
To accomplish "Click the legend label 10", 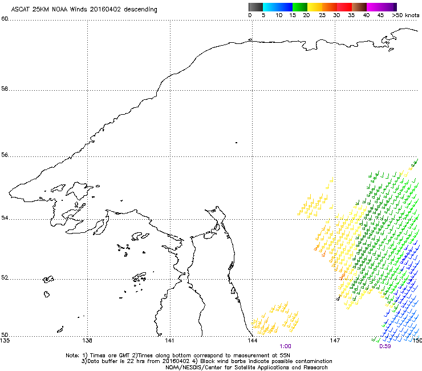I will point(279,15).
